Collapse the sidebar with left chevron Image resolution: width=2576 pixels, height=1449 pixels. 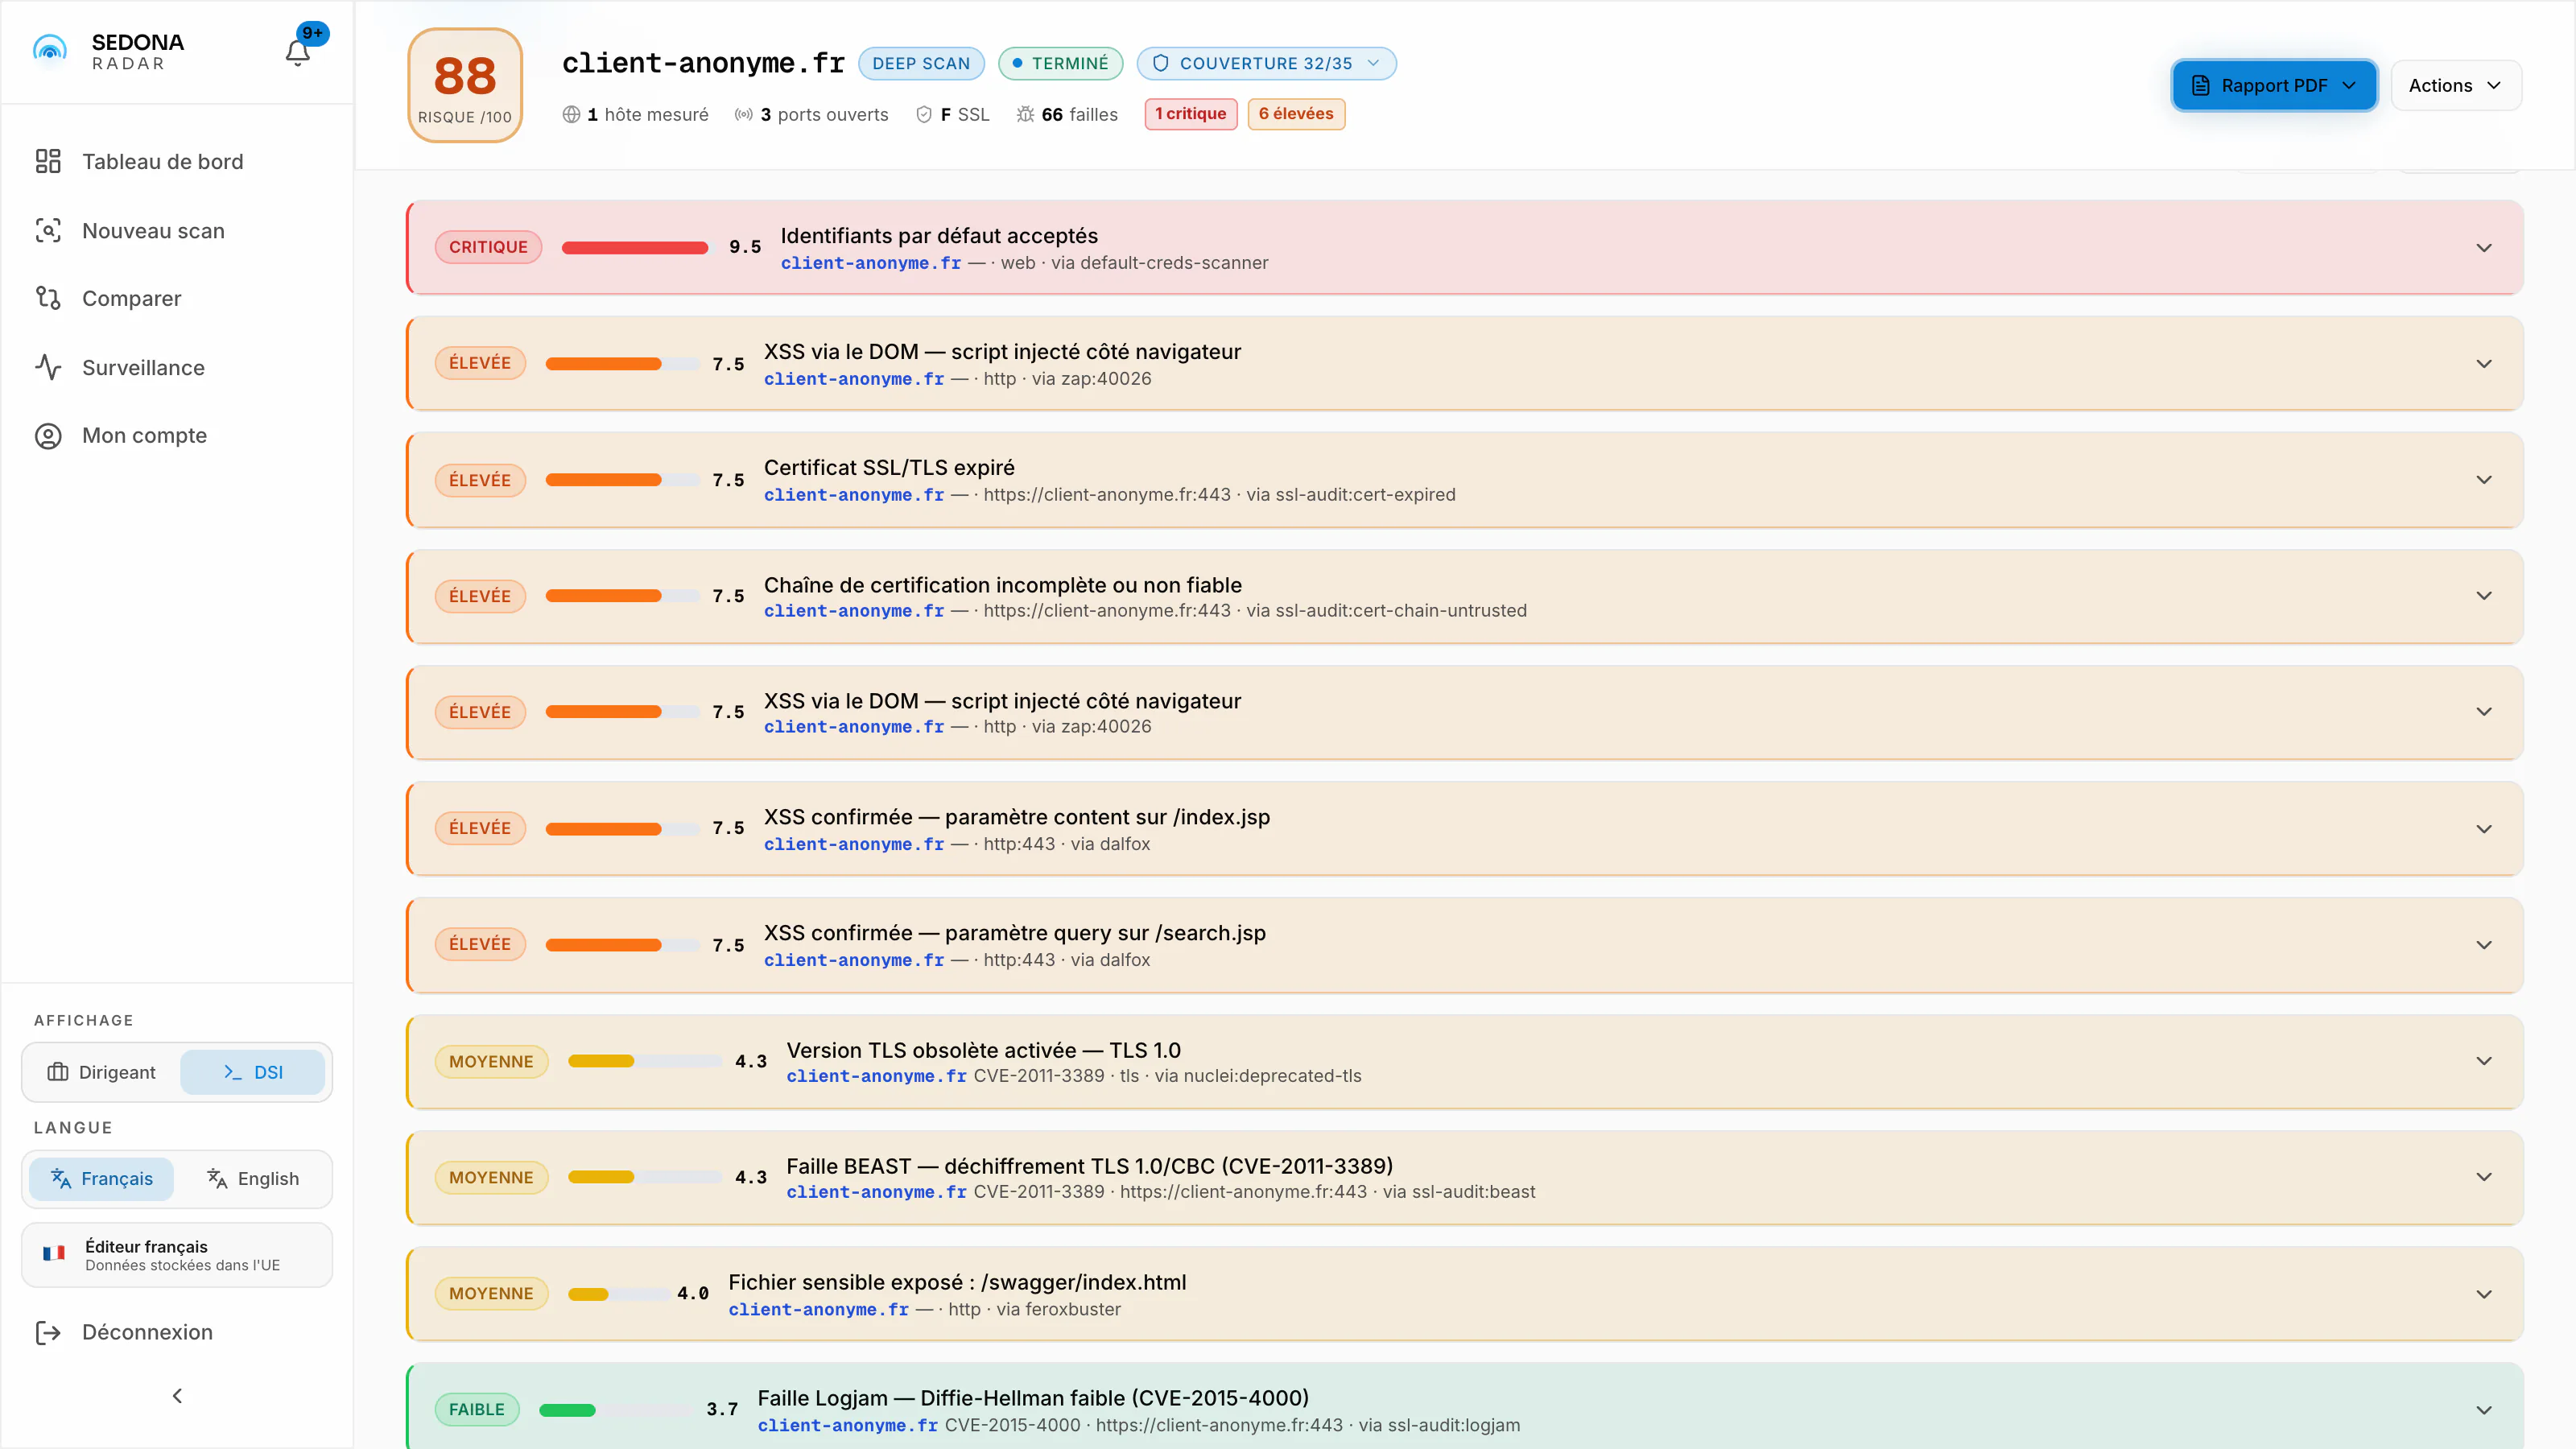[177, 1395]
